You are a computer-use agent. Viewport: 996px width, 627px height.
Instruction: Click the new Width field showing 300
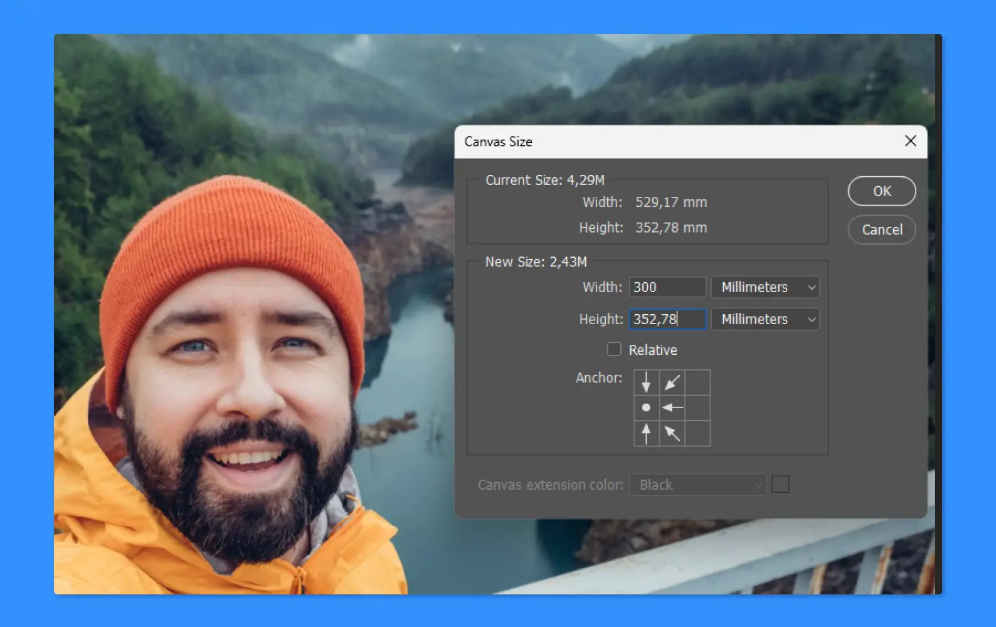point(668,287)
